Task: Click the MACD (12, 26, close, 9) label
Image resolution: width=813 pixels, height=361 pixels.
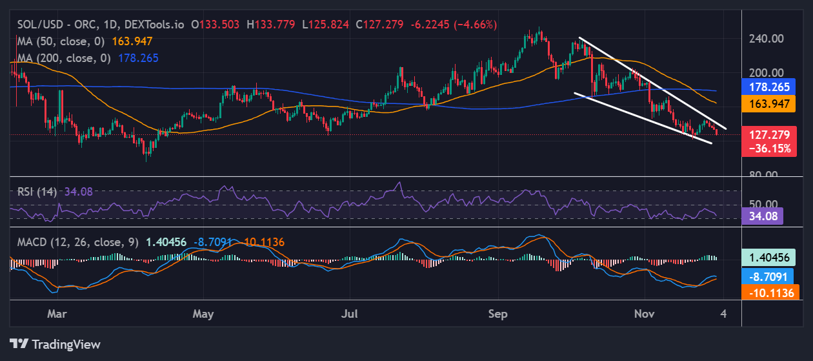Action: point(77,242)
